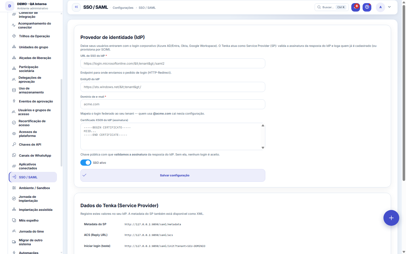Click the Delegações de aprovação icon
The image size is (406, 254).
(14, 80)
